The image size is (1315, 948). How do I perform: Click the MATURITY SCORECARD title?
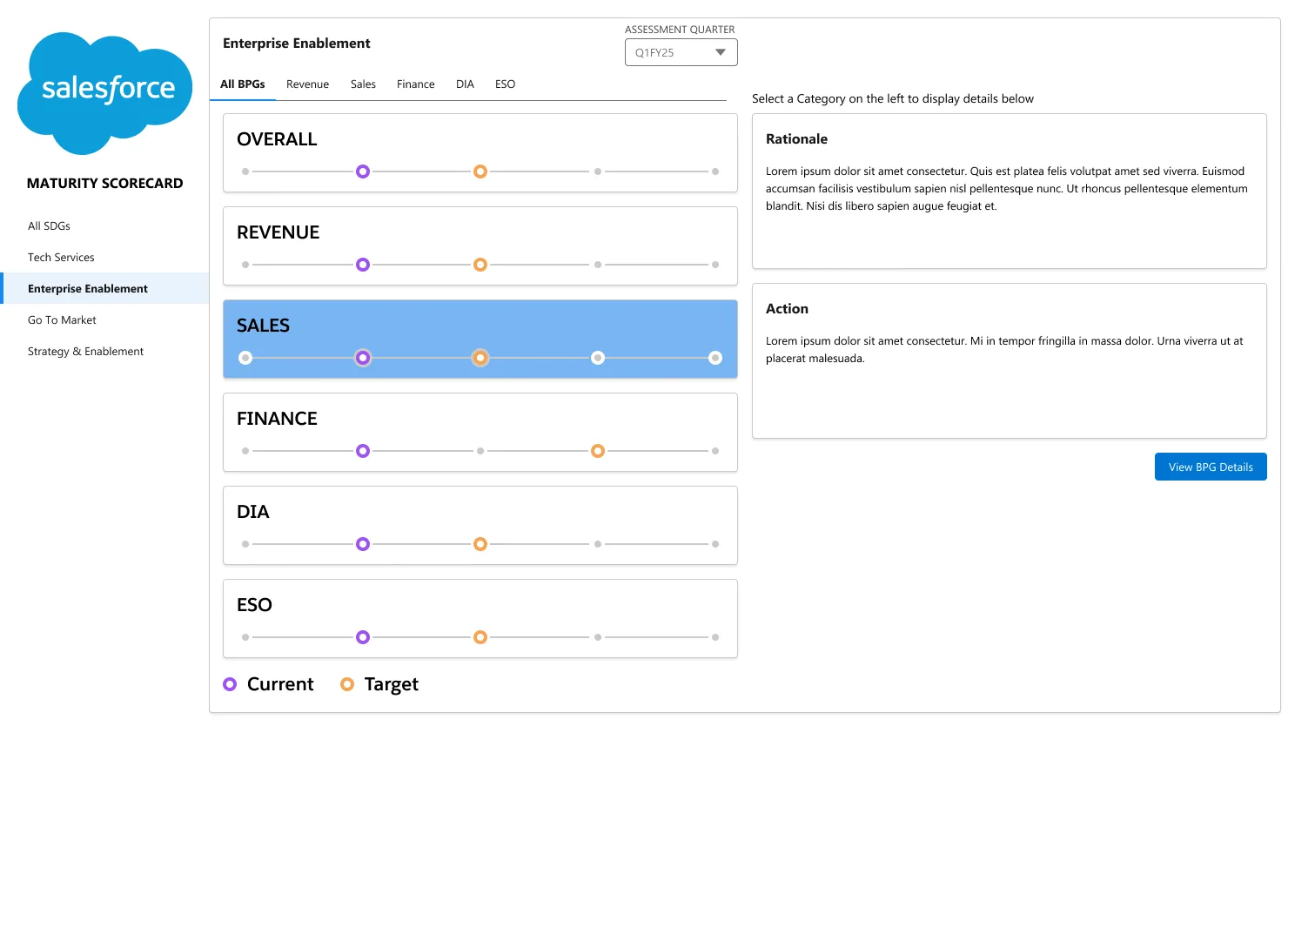click(x=105, y=184)
